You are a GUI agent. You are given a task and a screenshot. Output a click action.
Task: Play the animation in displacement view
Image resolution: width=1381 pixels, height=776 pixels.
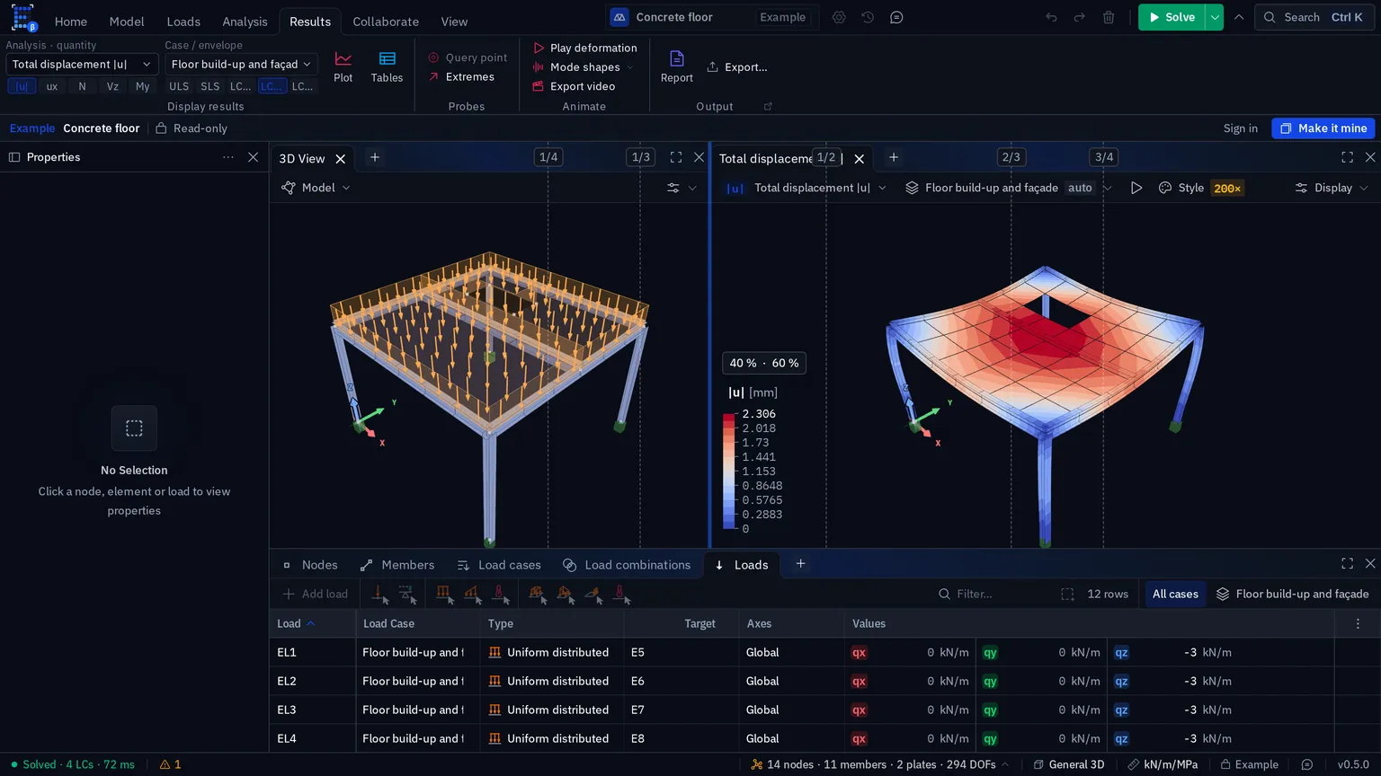pos(1136,188)
